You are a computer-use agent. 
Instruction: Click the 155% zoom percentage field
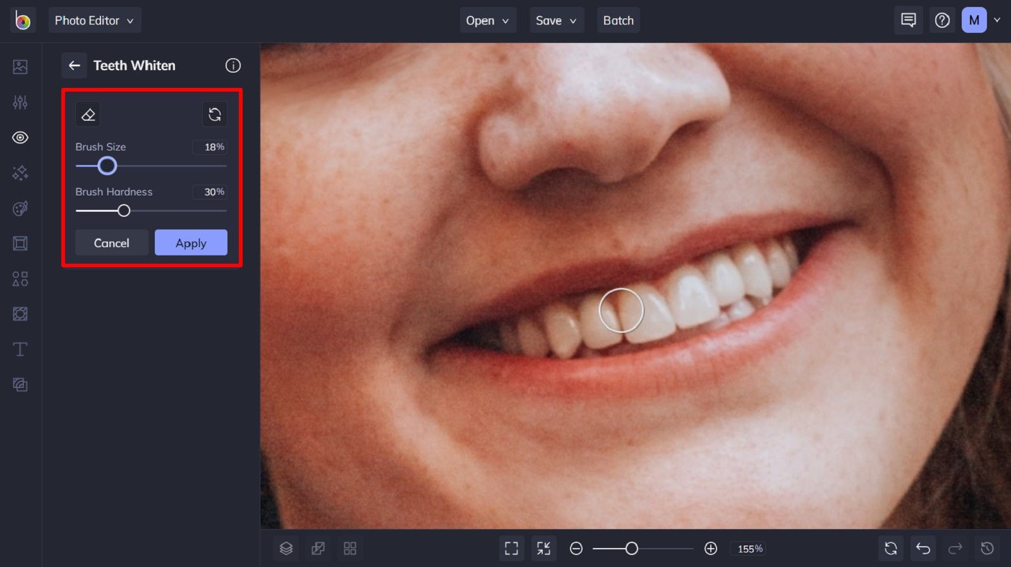[750, 549]
